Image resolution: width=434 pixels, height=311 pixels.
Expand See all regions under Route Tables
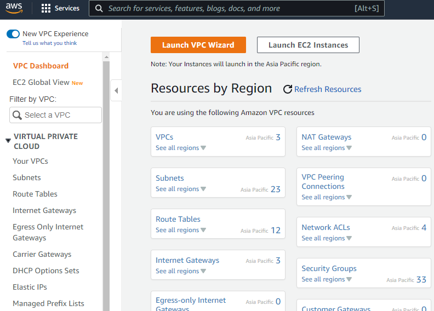(181, 230)
